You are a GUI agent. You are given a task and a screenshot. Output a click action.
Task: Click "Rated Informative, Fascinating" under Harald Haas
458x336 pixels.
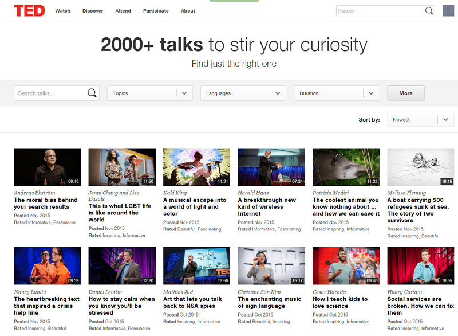269,229
